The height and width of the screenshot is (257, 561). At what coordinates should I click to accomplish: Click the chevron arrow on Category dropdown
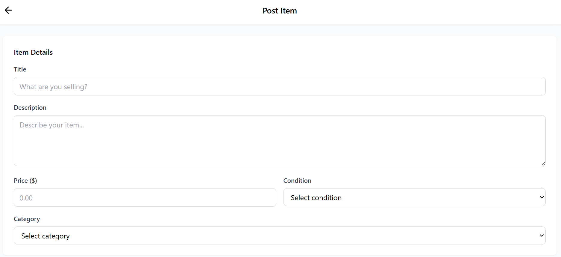coord(542,235)
